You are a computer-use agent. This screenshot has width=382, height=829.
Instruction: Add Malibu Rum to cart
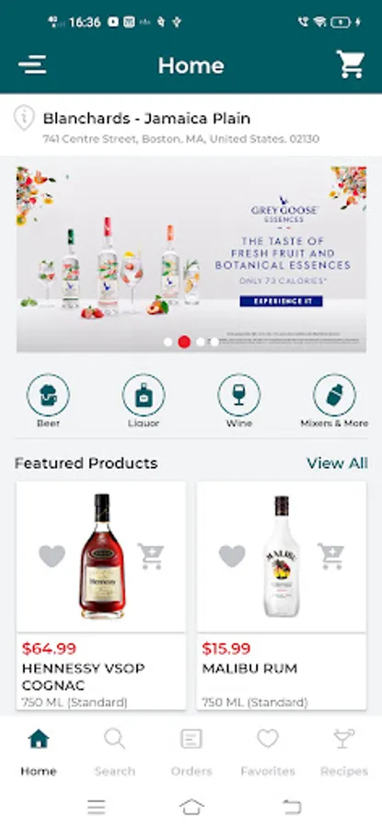[331, 556]
